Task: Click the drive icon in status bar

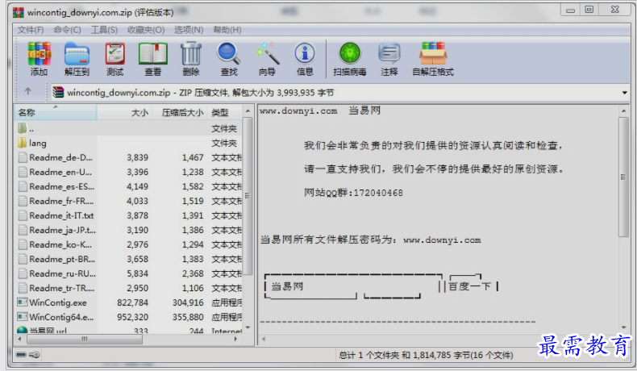Action: 21,355
